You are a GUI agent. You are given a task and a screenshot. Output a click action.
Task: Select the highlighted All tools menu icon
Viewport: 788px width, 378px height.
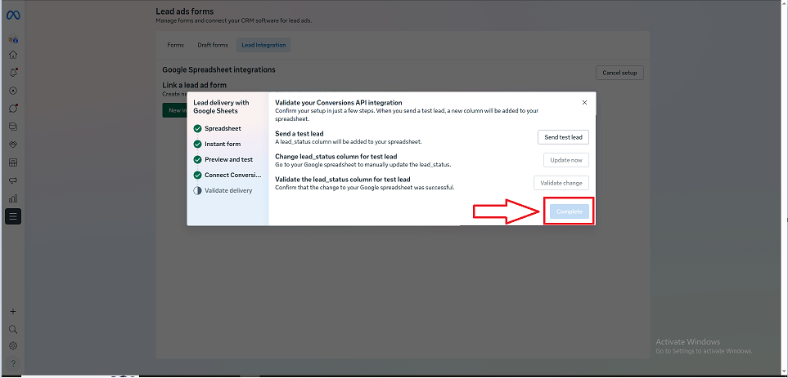pyautogui.click(x=13, y=216)
